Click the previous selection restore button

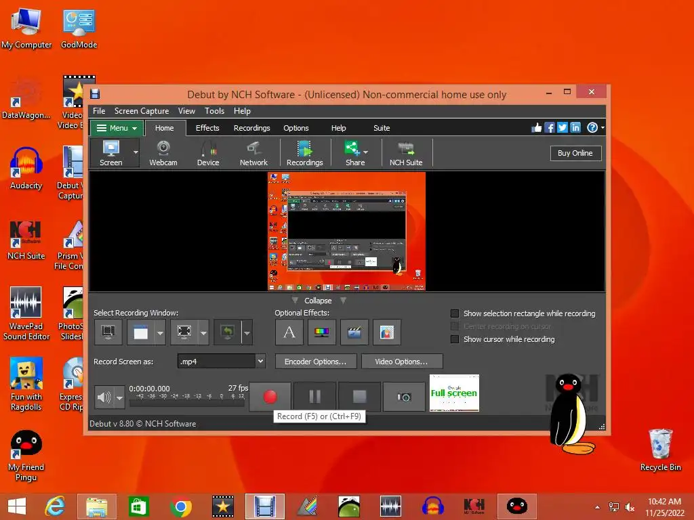(228, 332)
